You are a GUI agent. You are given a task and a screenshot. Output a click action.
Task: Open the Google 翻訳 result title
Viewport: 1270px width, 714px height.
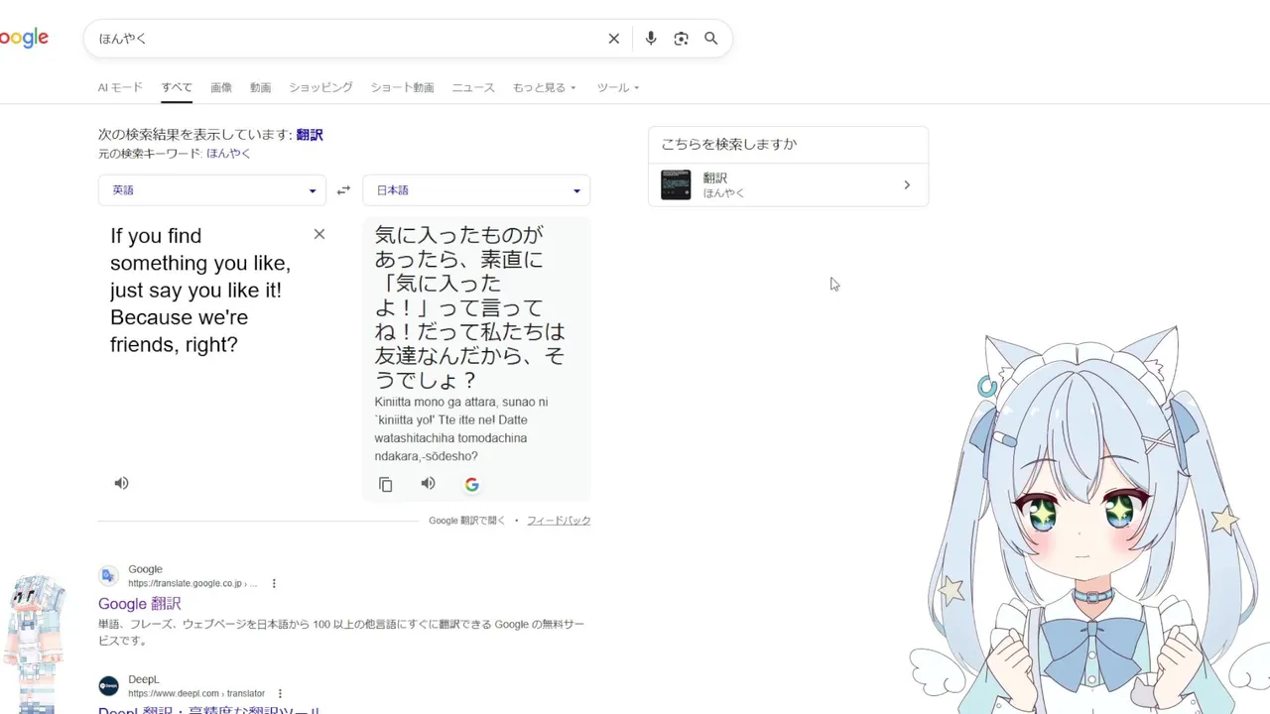[140, 604]
